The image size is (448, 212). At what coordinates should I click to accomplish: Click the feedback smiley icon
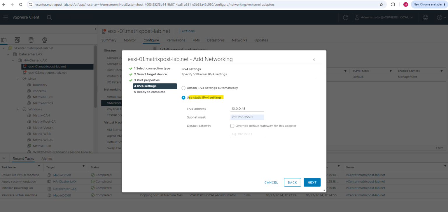426,17
